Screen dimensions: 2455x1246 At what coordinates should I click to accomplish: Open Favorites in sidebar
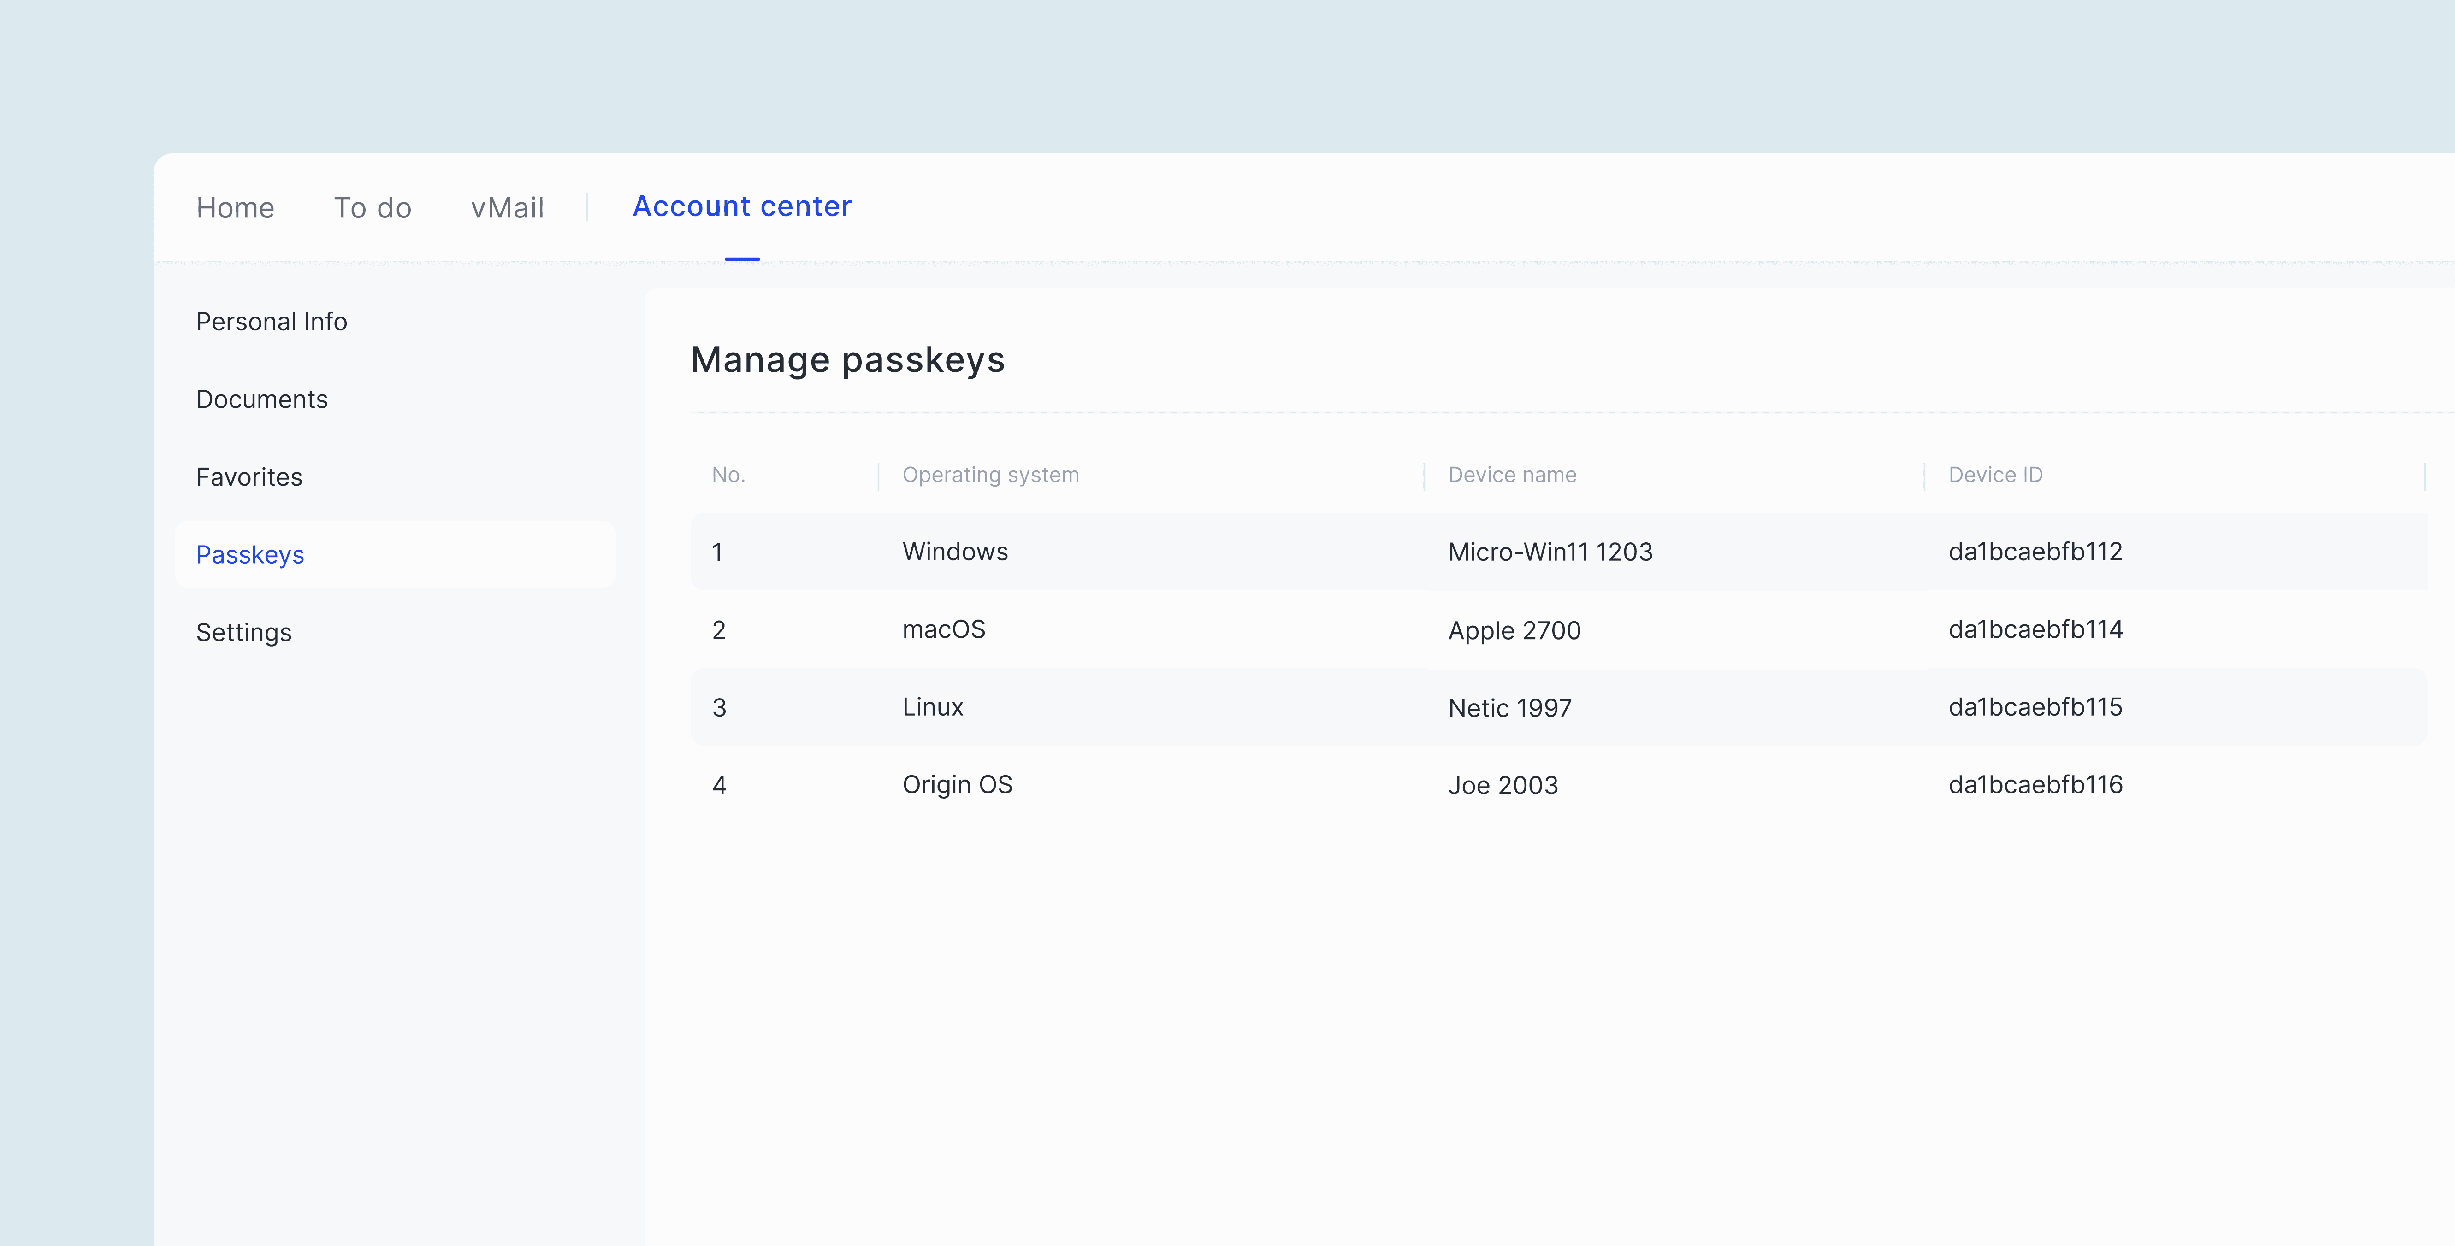pyautogui.click(x=249, y=477)
